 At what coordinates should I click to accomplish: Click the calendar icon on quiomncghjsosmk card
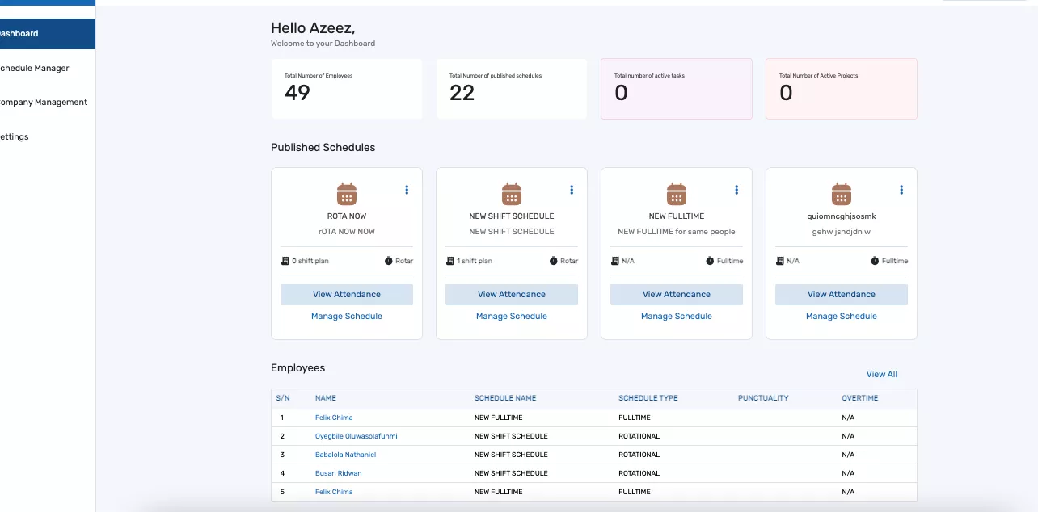click(x=841, y=193)
